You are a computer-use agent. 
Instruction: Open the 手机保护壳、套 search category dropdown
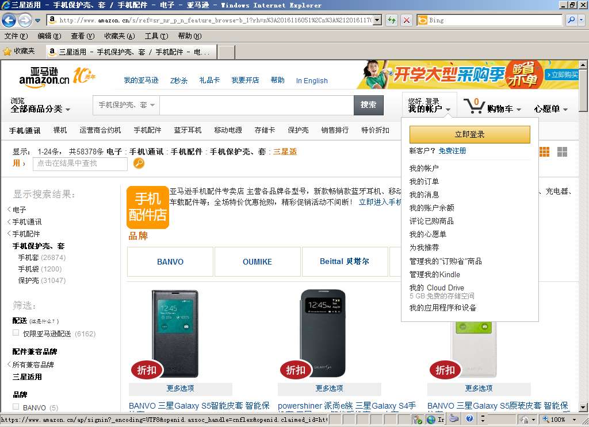click(x=127, y=105)
